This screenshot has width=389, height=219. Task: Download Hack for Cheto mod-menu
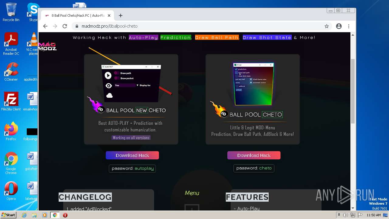(x=254, y=155)
